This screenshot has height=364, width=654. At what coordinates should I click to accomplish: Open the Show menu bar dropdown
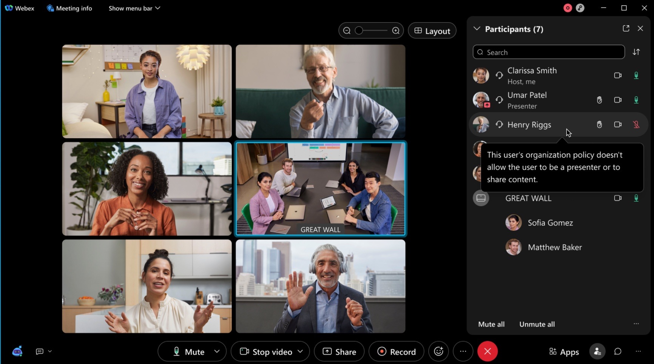134,8
